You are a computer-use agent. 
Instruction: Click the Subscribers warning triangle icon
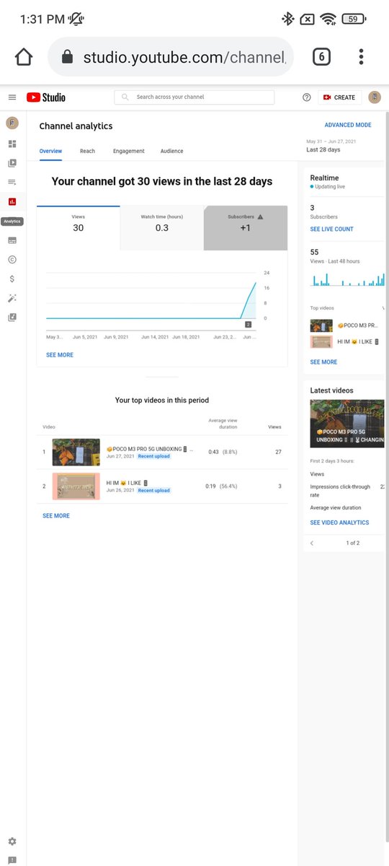(x=260, y=216)
